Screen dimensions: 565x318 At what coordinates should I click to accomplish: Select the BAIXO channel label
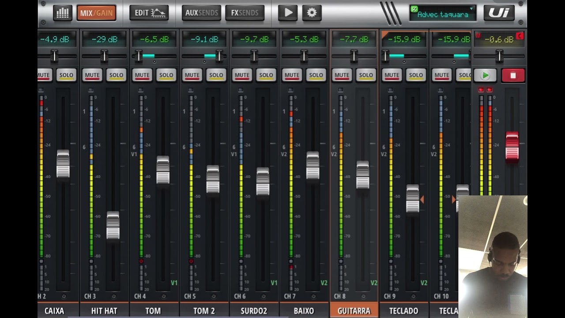[304, 310]
